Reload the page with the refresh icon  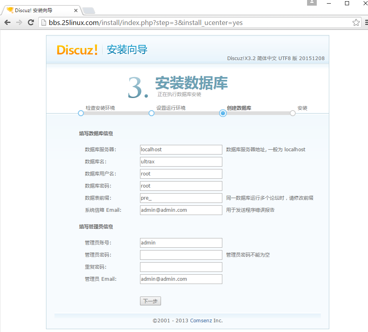click(x=31, y=23)
